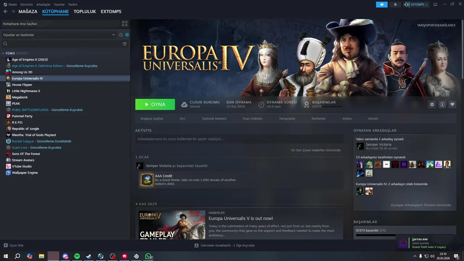Open the EXTOMPS profile tab
The image size is (464, 261).
111,12
